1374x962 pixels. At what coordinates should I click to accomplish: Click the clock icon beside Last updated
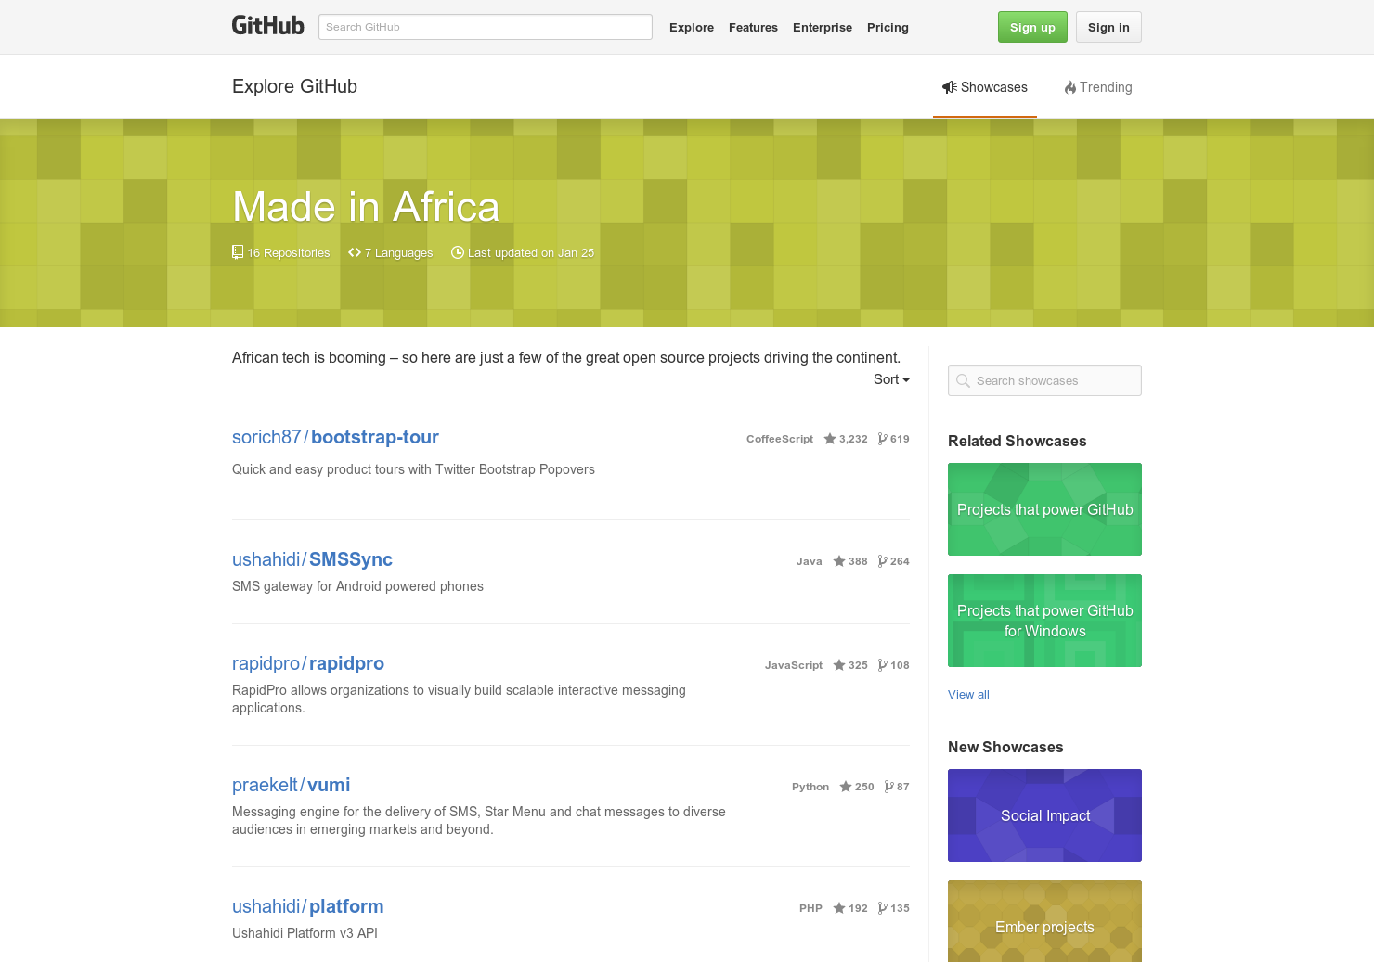pyautogui.click(x=458, y=252)
